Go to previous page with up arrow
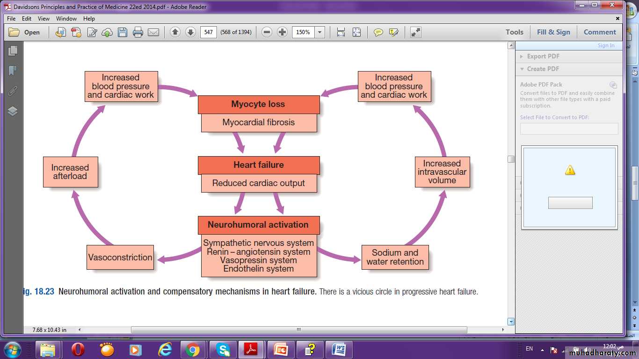This screenshot has height=359, width=639. 175,32
